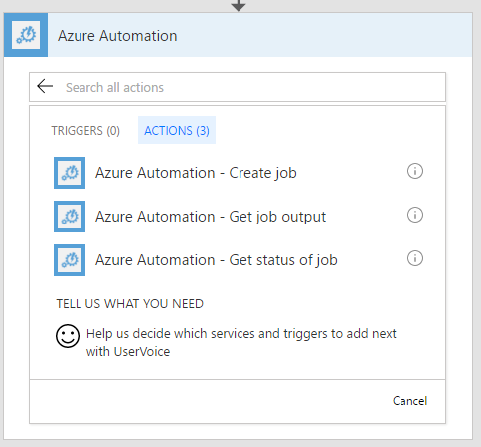Switch to the ACTIONS (3) tab

(x=177, y=130)
